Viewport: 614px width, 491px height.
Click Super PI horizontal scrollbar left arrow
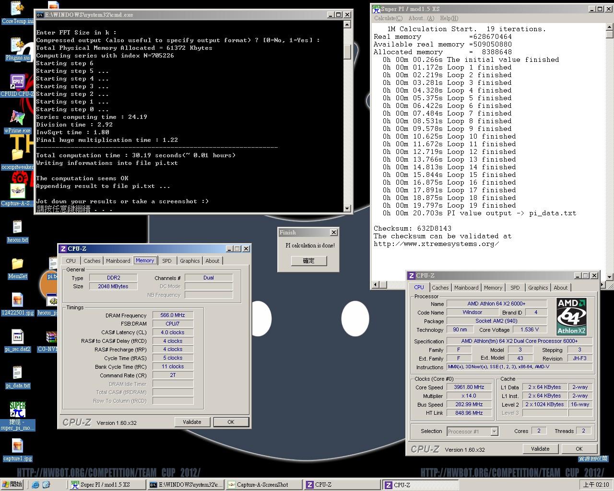coord(376,285)
